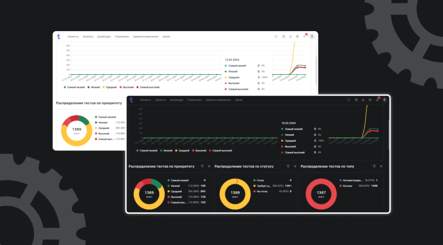The height and width of the screenshot is (245, 443).
Task: Open the bell icon in the light window header
Action: click(290, 36)
